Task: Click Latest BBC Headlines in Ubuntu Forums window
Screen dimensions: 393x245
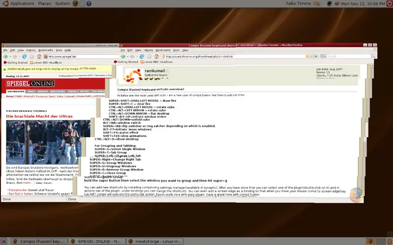Action: (157, 62)
